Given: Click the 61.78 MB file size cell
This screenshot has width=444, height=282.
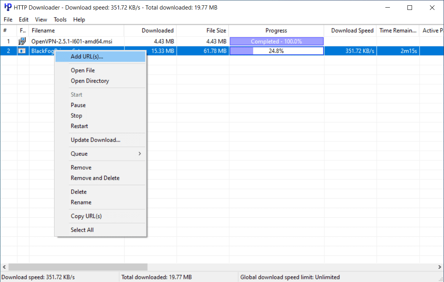Looking at the screenshot, I should 203,51.
